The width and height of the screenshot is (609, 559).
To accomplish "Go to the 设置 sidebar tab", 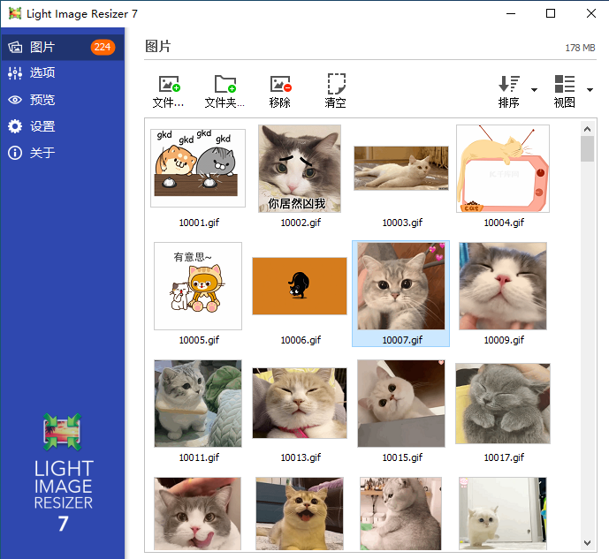I will 63,126.
